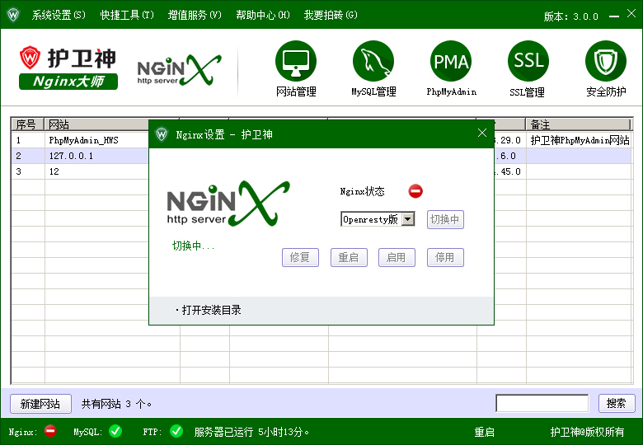Image resolution: width=643 pixels, height=445 pixels.
Task: Click the 新建网站 button
Action: tap(40, 404)
